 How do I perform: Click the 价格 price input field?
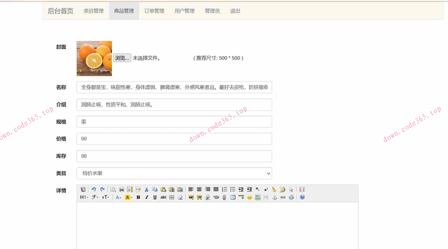[x=174, y=139]
